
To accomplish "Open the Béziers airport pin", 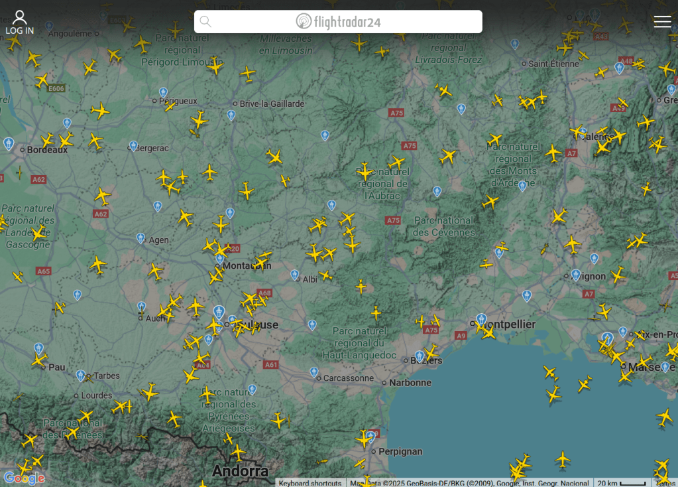I will (x=419, y=356).
